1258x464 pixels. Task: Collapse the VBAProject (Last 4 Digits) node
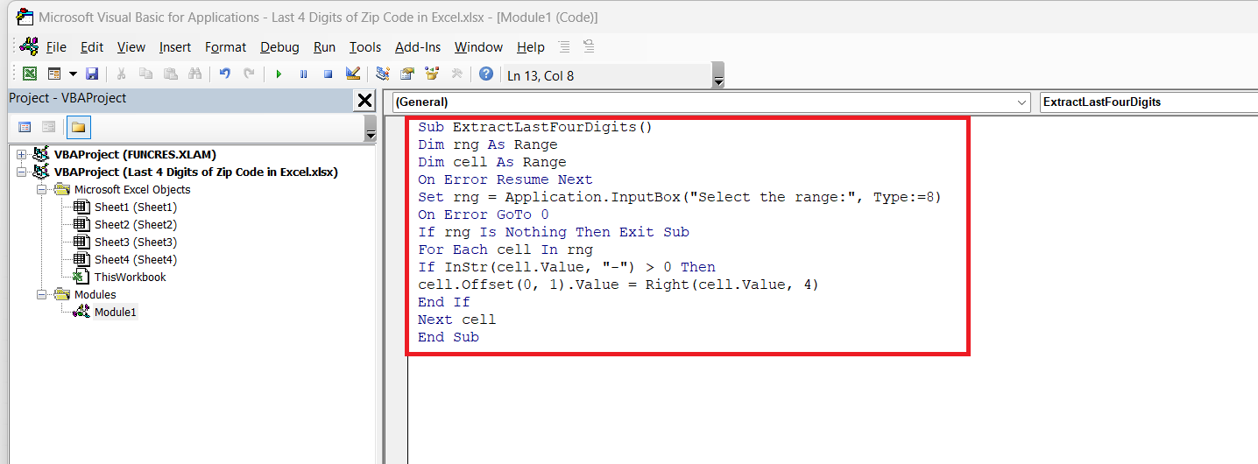22,172
